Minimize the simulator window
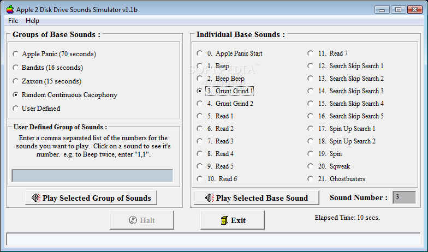The image size is (428, 252). point(382,10)
